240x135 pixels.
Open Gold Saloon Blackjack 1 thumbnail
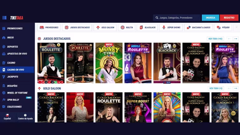225,107
